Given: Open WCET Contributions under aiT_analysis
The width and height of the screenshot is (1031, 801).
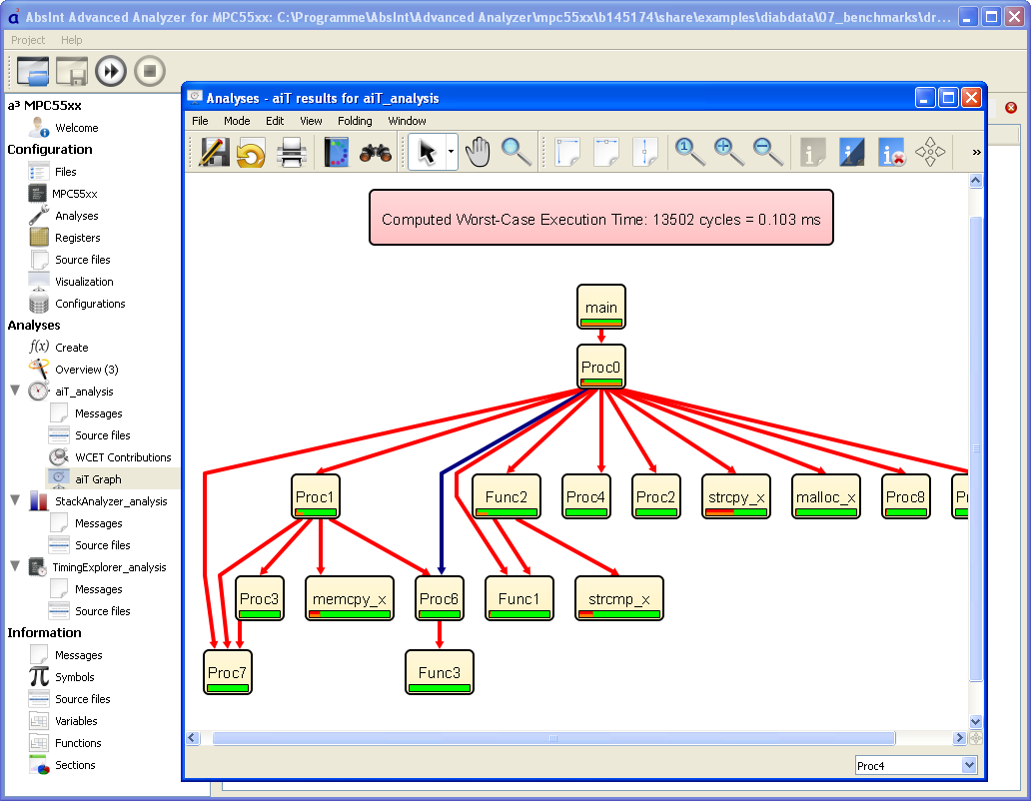Looking at the screenshot, I should 123,457.
